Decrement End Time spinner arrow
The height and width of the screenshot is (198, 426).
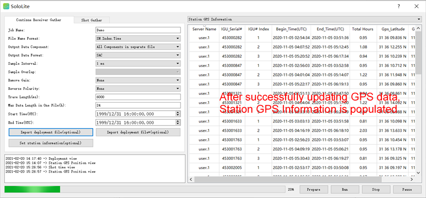point(178,124)
